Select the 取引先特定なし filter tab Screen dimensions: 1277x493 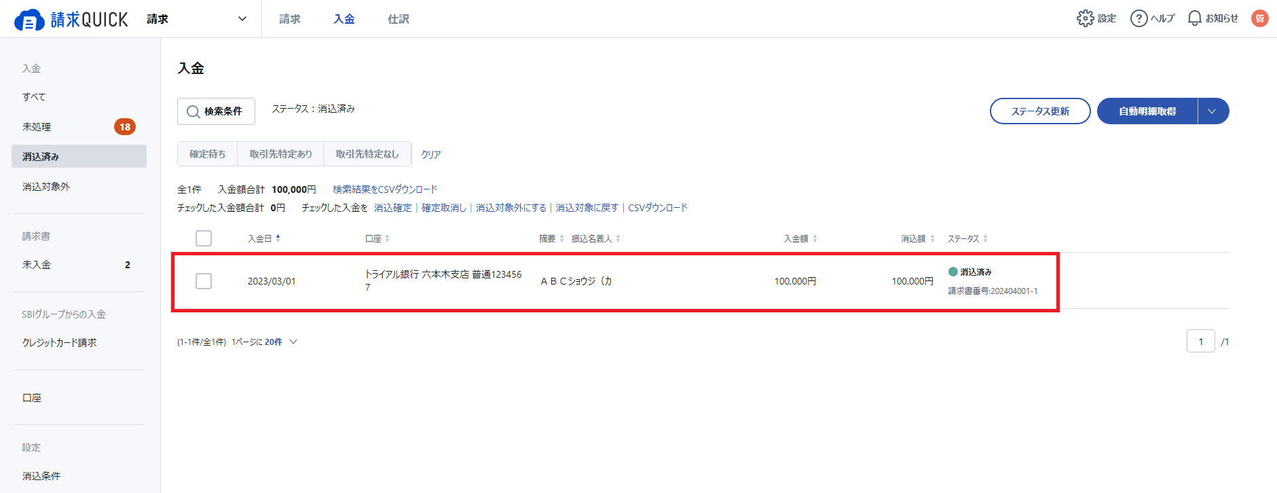(367, 154)
